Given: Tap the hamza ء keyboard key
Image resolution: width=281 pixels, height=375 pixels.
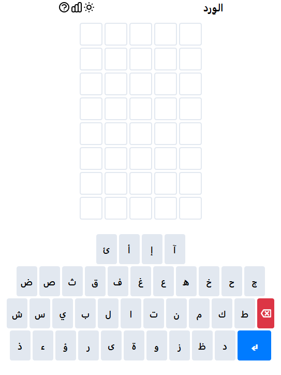Looking at the screenshot, I should pos(43,345).
